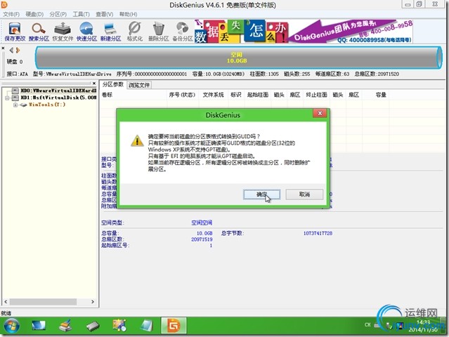Image resolution: width=449 pixels, height=337 pixels.
Task: Select the WinTools(Y:) tree item
Action: pos(47,105)
